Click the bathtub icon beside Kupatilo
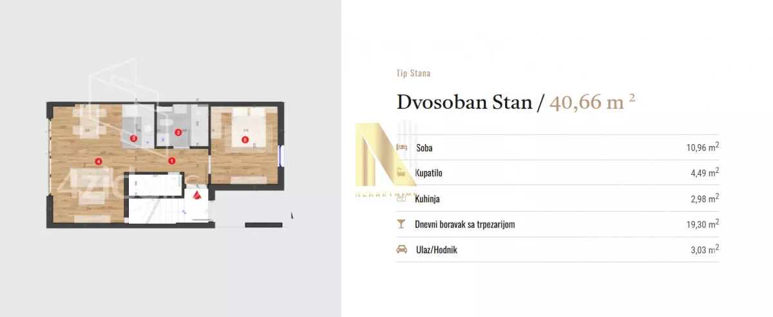The image size is (773, 317). (401, 173)
